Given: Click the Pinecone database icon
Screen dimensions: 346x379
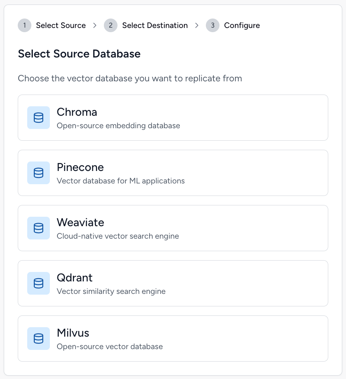Looking at the screenshot, I should tap(39, 173).
